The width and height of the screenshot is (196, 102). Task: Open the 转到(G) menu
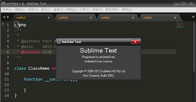[x=71, y=10]
